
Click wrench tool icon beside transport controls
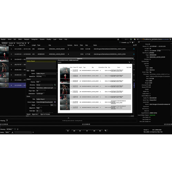point(106,131)
